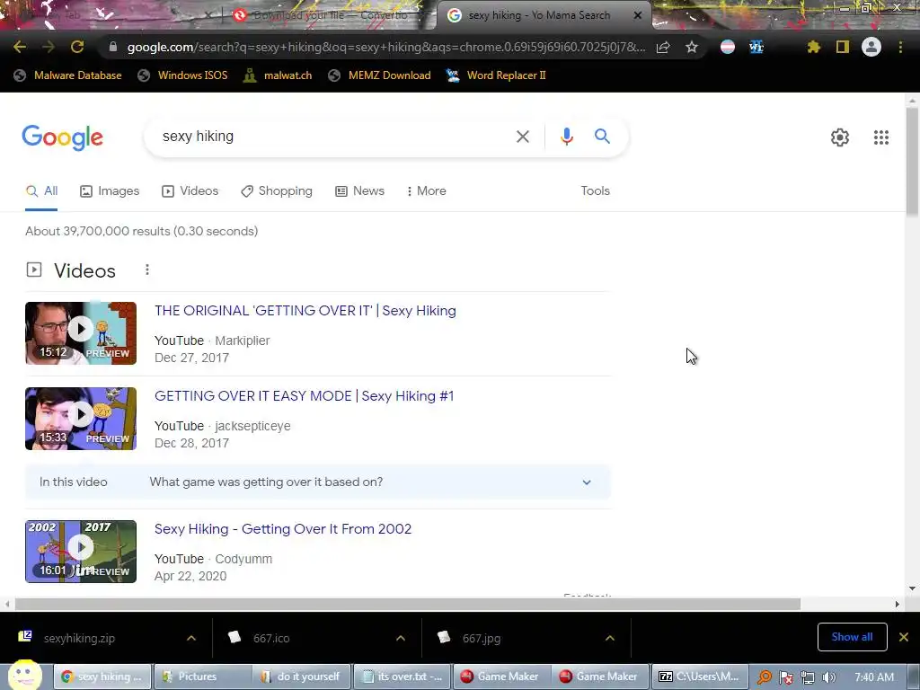This screenshot has height=690, width=920.
Task: Open the sexyhiking.zip download
Action: (79, 639)
